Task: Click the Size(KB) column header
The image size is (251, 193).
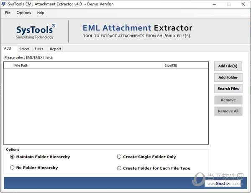Action: point(185,66)
